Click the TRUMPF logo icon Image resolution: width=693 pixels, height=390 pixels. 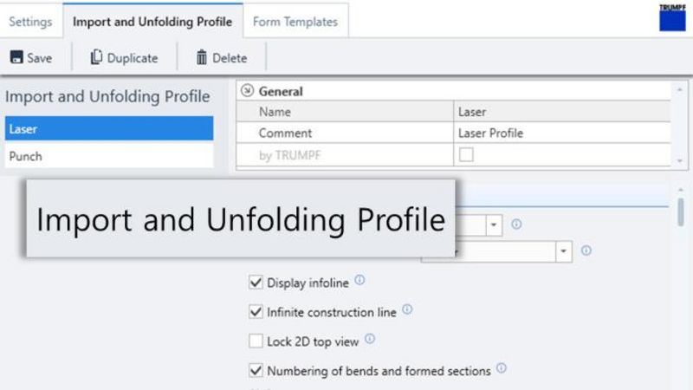(671, 17)
